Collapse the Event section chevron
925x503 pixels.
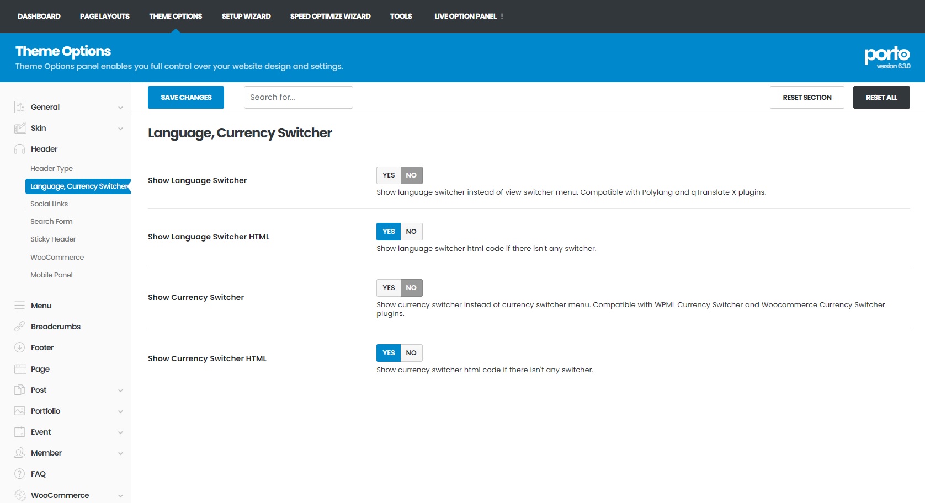tap(121, 432)
